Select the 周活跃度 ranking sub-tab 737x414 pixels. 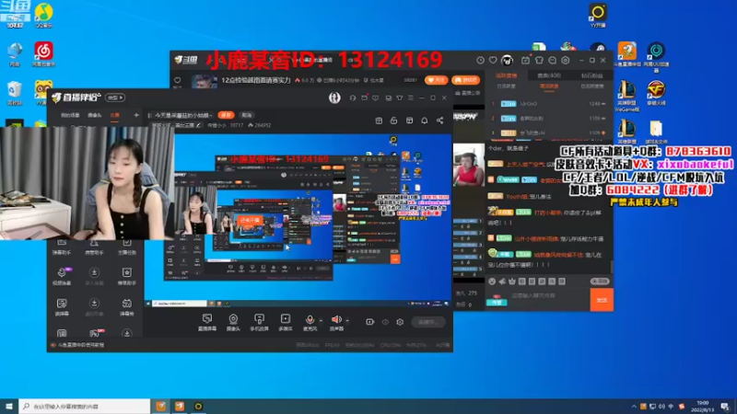(548, 86)
